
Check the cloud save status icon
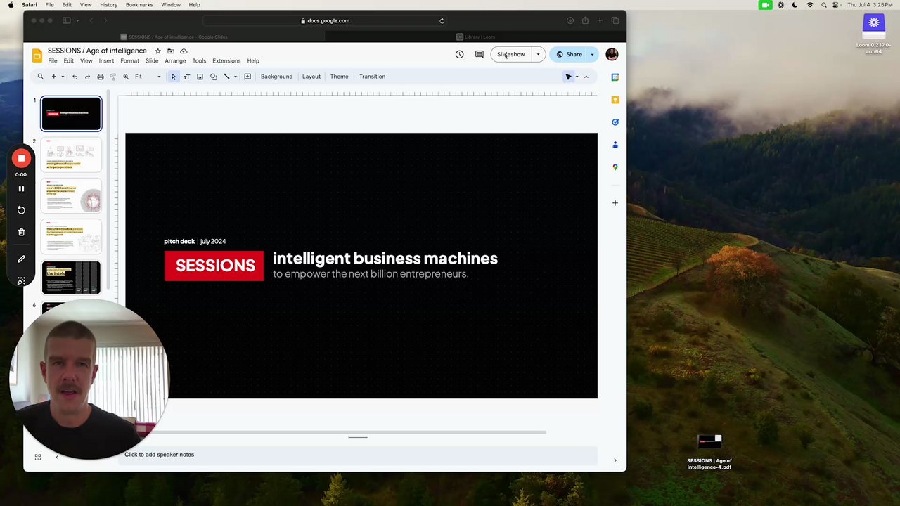click(184, 51)
